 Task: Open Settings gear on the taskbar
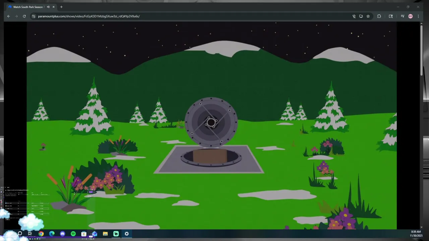pyautogui.click(x=127, y=234)
